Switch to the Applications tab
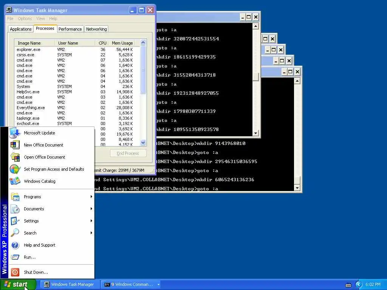This screenshot has height=290, width=387. 21,29
